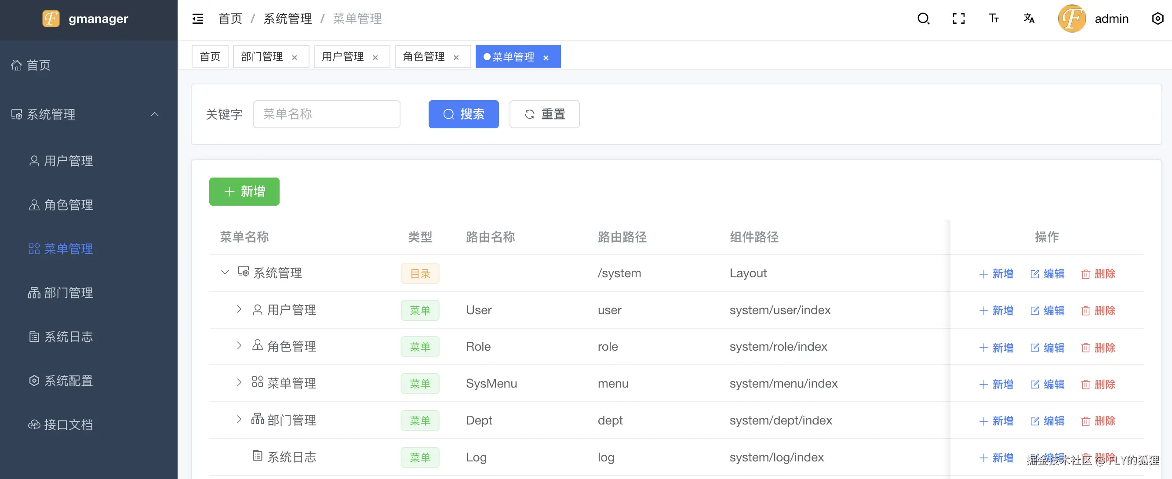
Task: Click the admin avatar image
Action: 1071,18
